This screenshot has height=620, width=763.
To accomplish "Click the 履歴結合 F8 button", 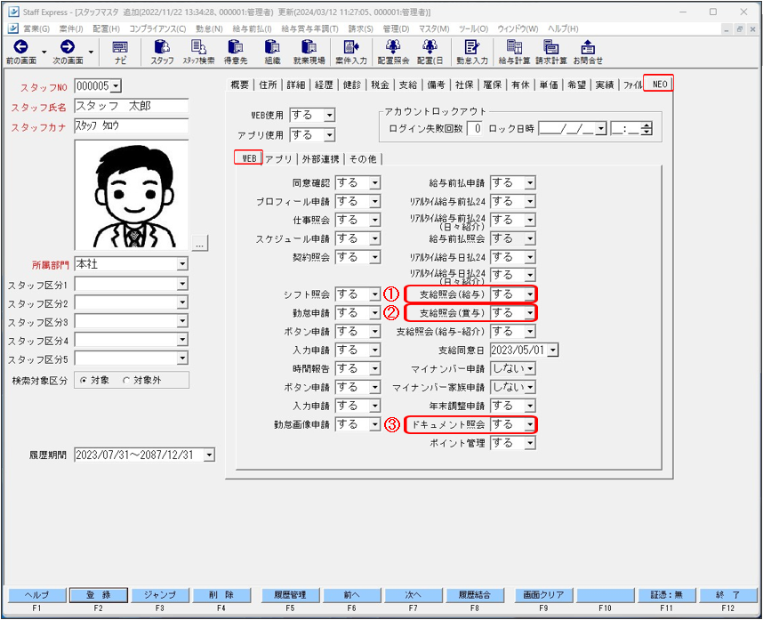I will 475,595.
